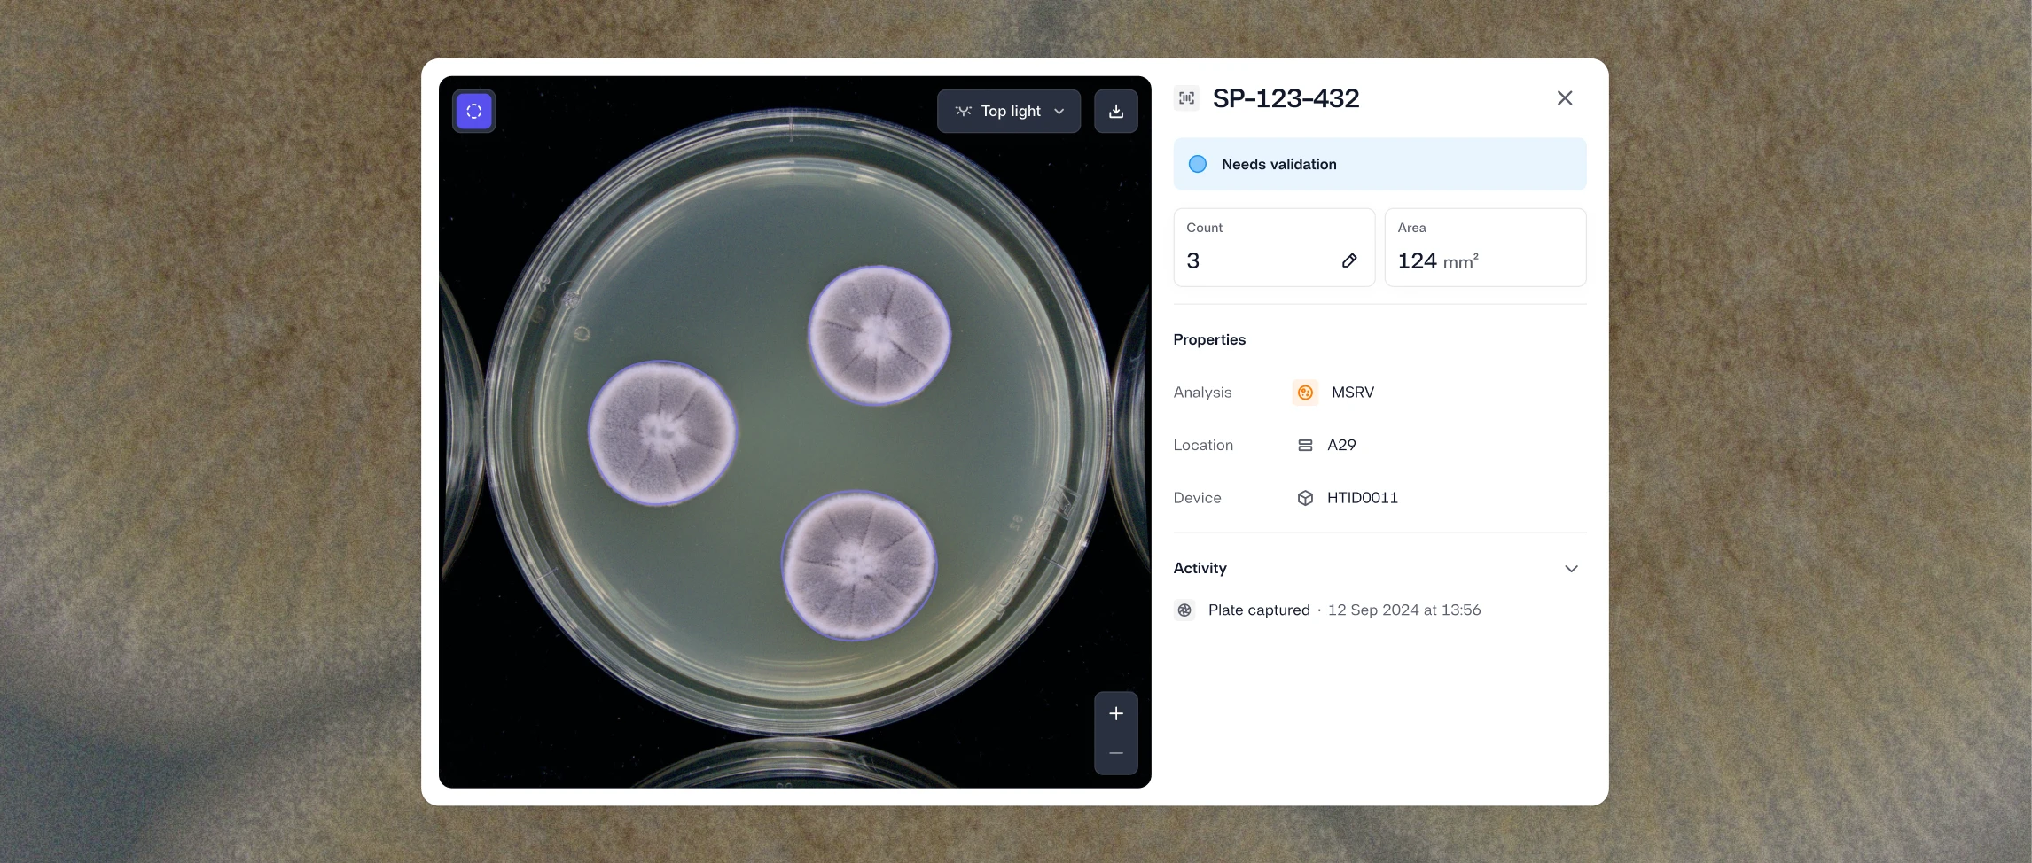Click the Location label
This screenshot has width=2032, height=863.
coord(1203,446)
